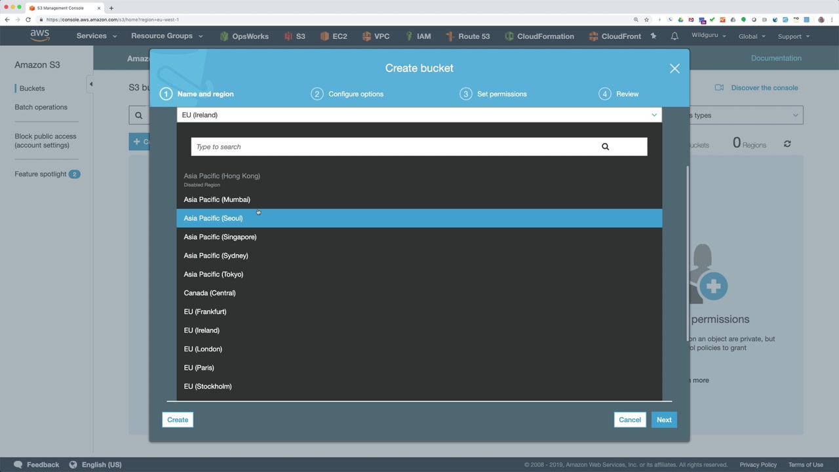Screen dimensions: 839x472
Task: Open Block public access account settings
Action: click(x=45, y=141)
